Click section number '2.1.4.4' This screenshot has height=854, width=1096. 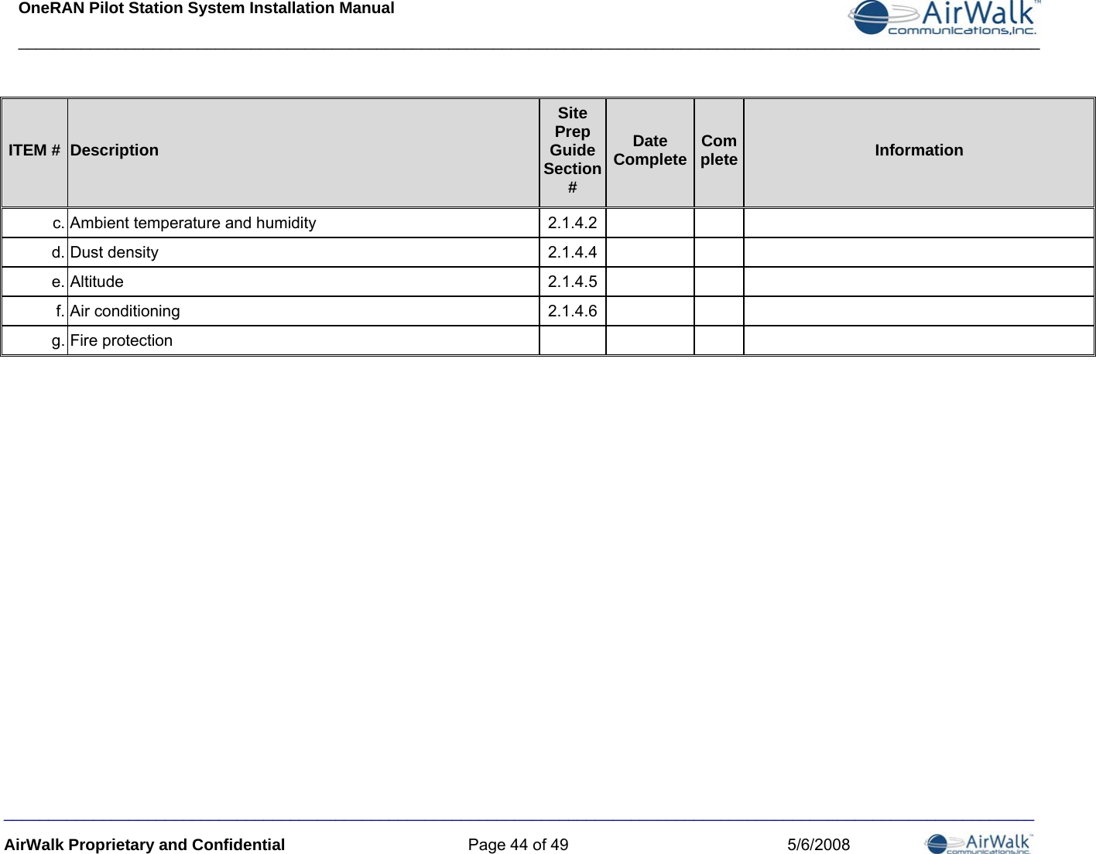click(x=573, y=252)
